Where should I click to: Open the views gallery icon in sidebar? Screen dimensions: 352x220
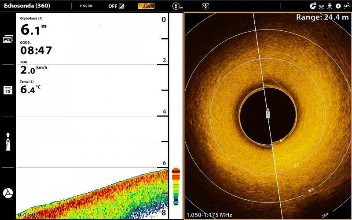coord(8,39)
